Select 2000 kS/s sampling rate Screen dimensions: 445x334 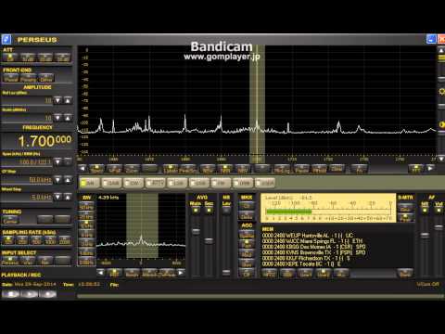pos(65,240)
